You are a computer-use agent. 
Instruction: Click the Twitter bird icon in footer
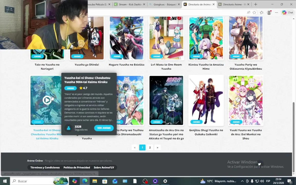click(259, 164)
